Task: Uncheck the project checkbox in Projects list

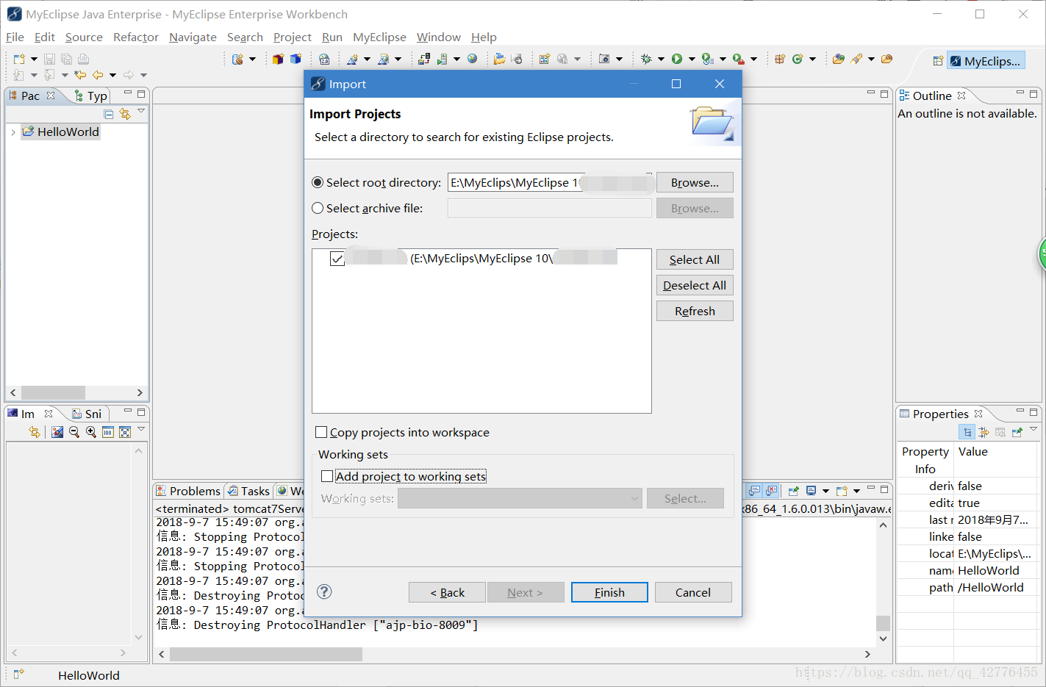Action: [337, 259]
